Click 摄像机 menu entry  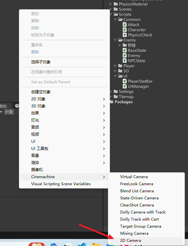point(64,170)
